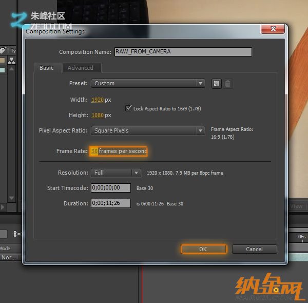Switch to the Advanced tab
The width and height of the screenshot is (308, 303).
point(81,68)
